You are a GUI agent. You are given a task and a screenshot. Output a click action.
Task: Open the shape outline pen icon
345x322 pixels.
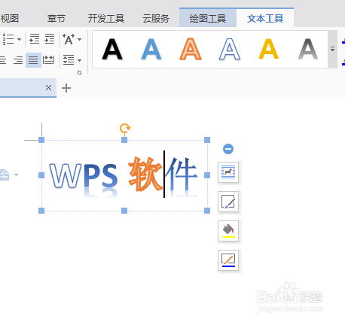click(x=228, y=260)
